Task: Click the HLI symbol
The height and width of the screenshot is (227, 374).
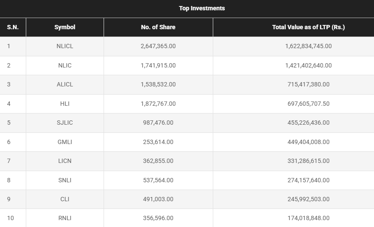Action: tap(64, 104)
